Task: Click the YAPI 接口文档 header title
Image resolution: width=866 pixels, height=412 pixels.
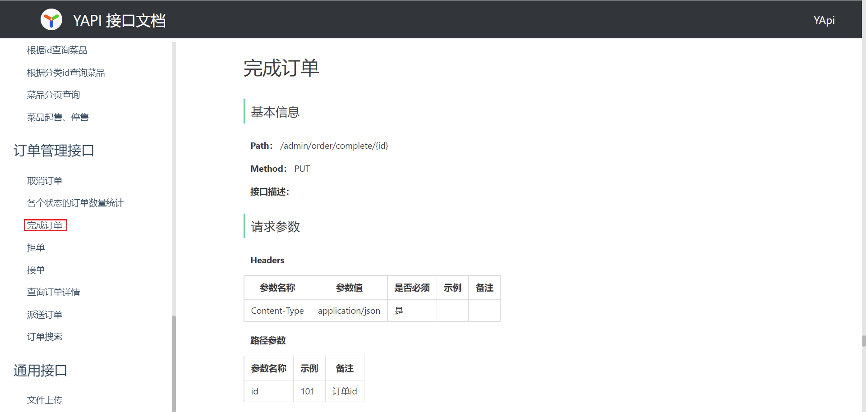Action: tap(119, 20)
